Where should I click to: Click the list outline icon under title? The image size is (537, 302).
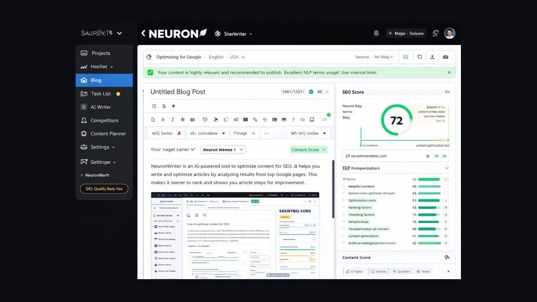click(x=154, y=106)
